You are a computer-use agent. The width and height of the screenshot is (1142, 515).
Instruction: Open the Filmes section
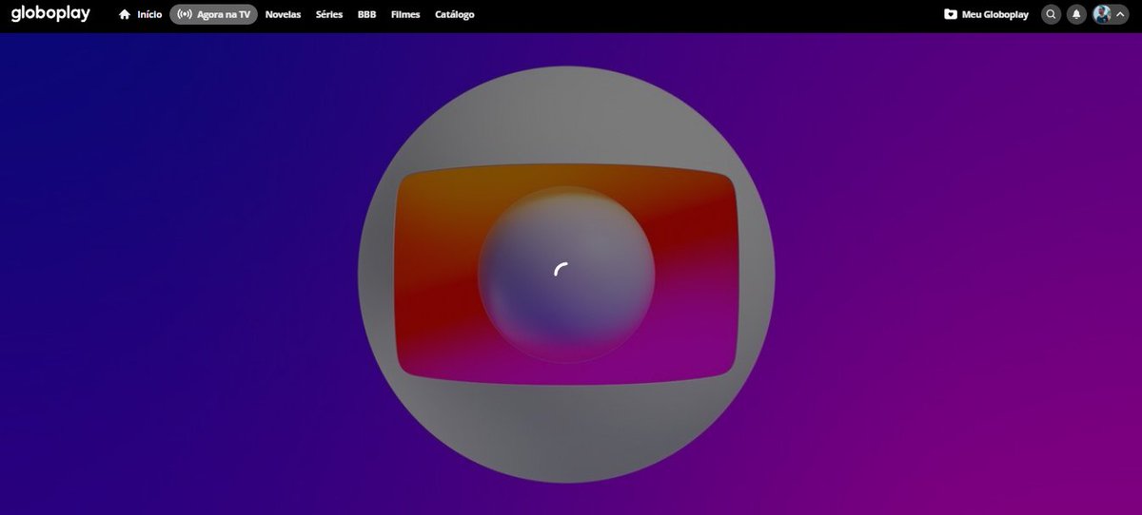coord(405,14)
